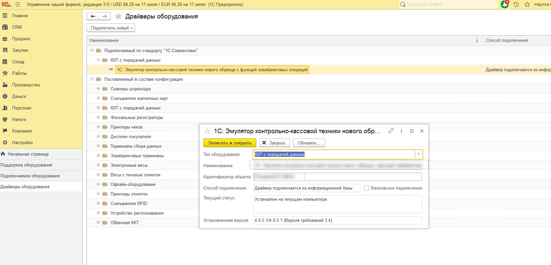Select the 1С: Эмулятор контрольно-кассовой техники row
Image resolution: width=551 pixels, height=265 pixels.
[319, 70]
